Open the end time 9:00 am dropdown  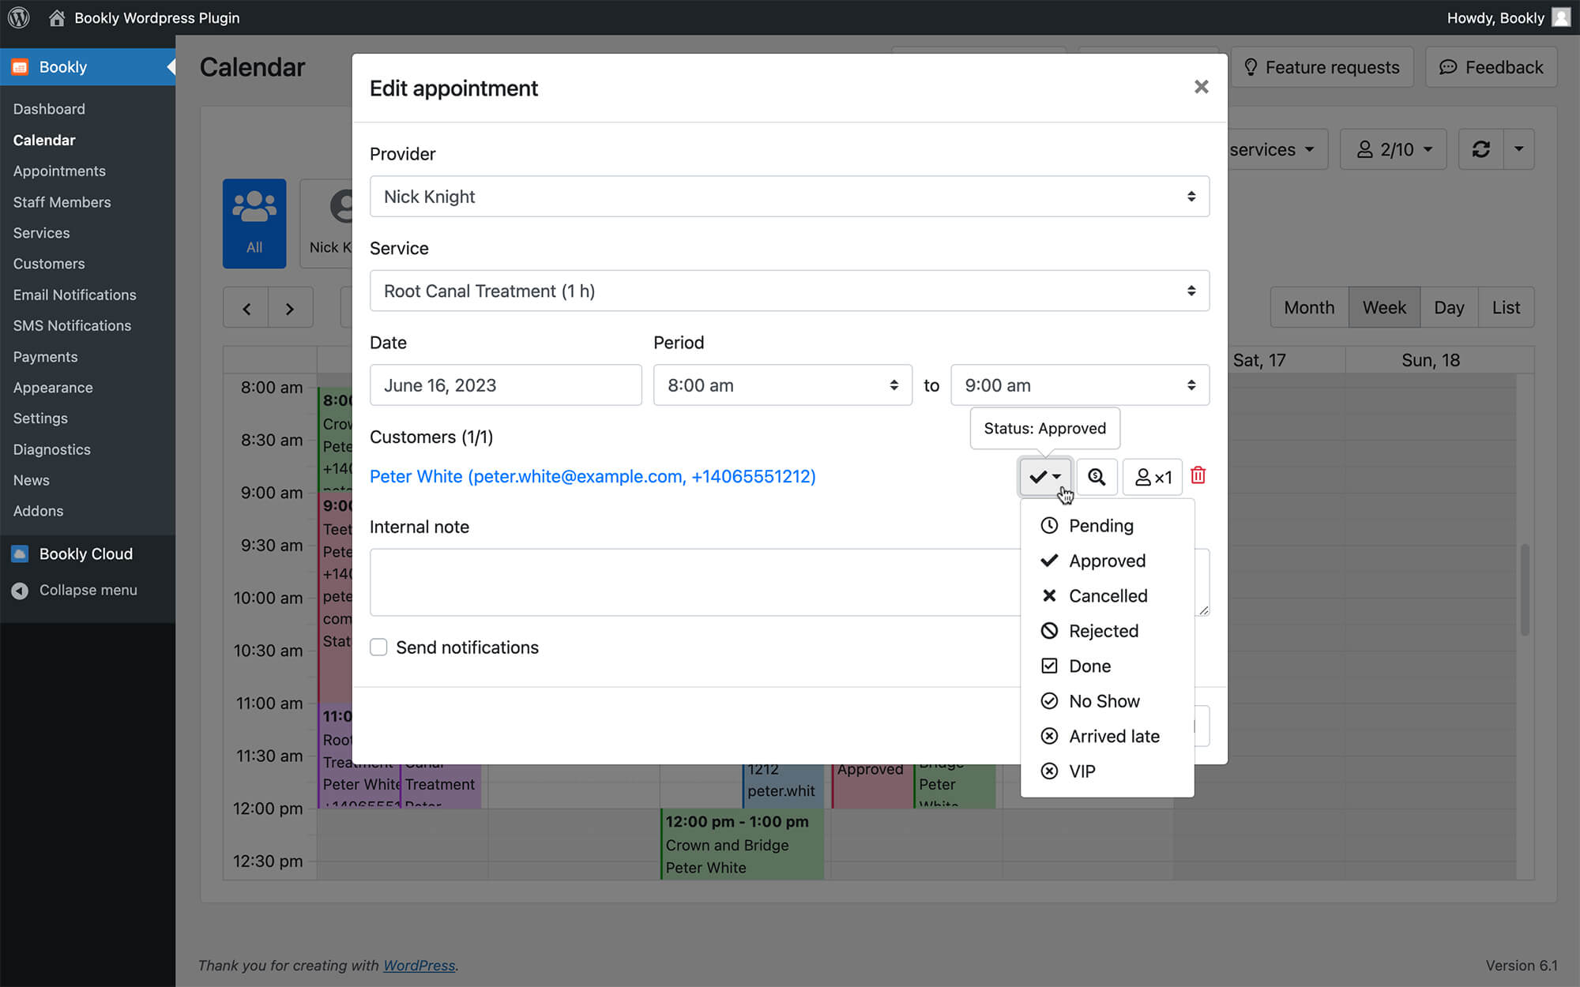click(x=1080, y=385)
